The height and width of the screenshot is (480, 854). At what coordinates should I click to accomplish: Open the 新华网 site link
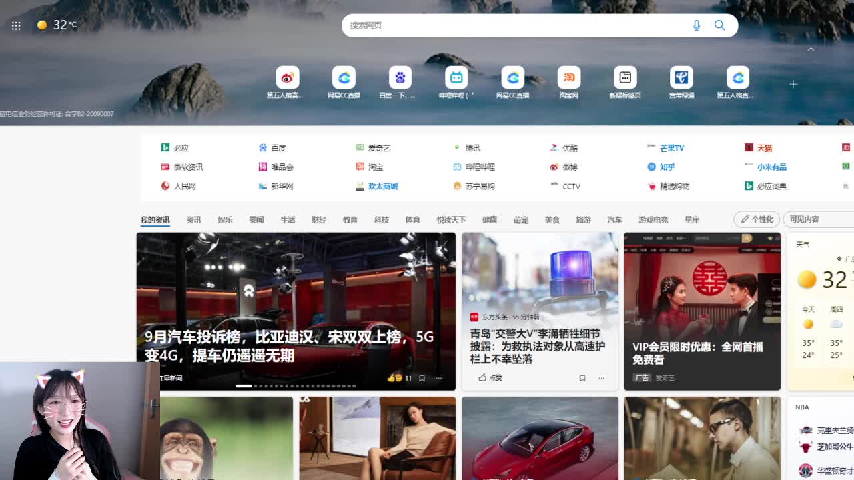pyautogui.click(x=276, y=186)
